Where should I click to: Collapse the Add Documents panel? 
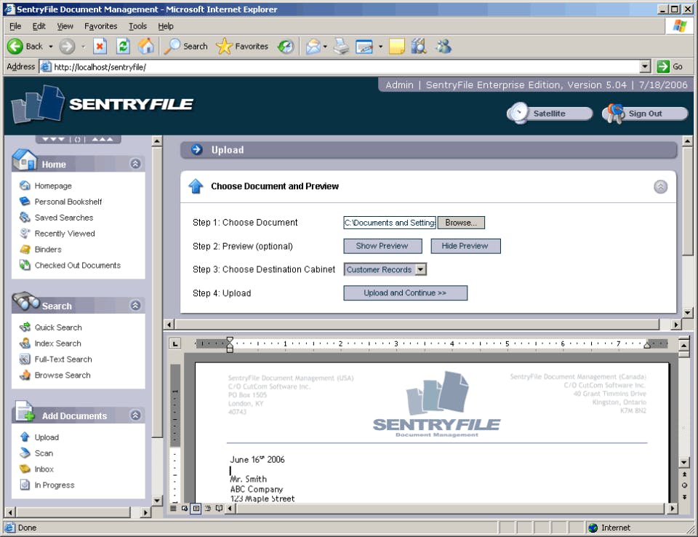pos(135,415)
